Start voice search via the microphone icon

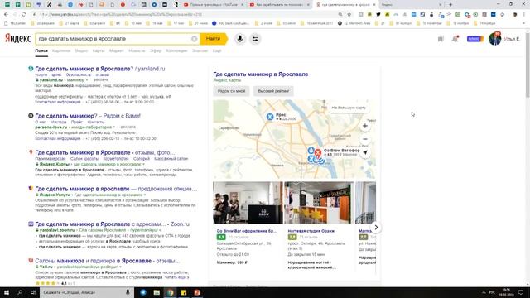(x=239, y=39)
